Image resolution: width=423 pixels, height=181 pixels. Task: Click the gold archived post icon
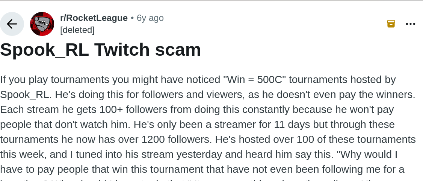[x=391, y=24]
